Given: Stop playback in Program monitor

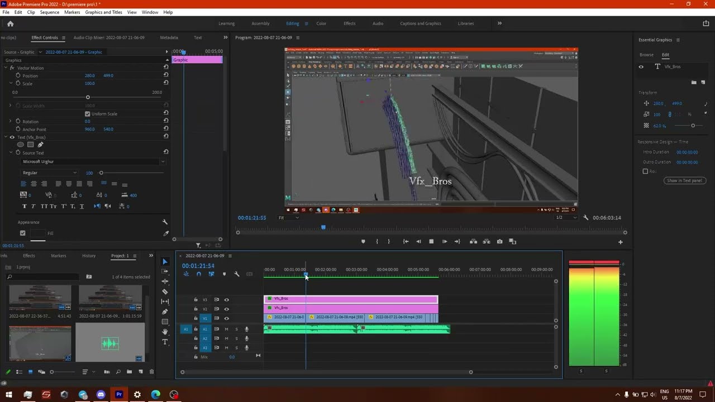Looking at the screenshot, I should pyautogui.click(x=431, y=242).
